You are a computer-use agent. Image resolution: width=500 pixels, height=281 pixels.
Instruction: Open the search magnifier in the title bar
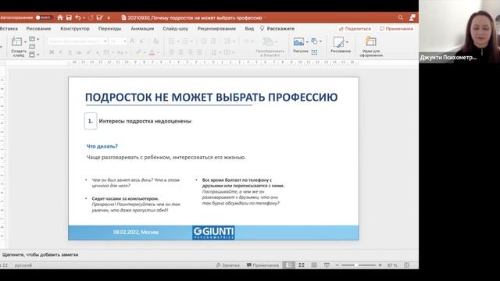point(401,18)
